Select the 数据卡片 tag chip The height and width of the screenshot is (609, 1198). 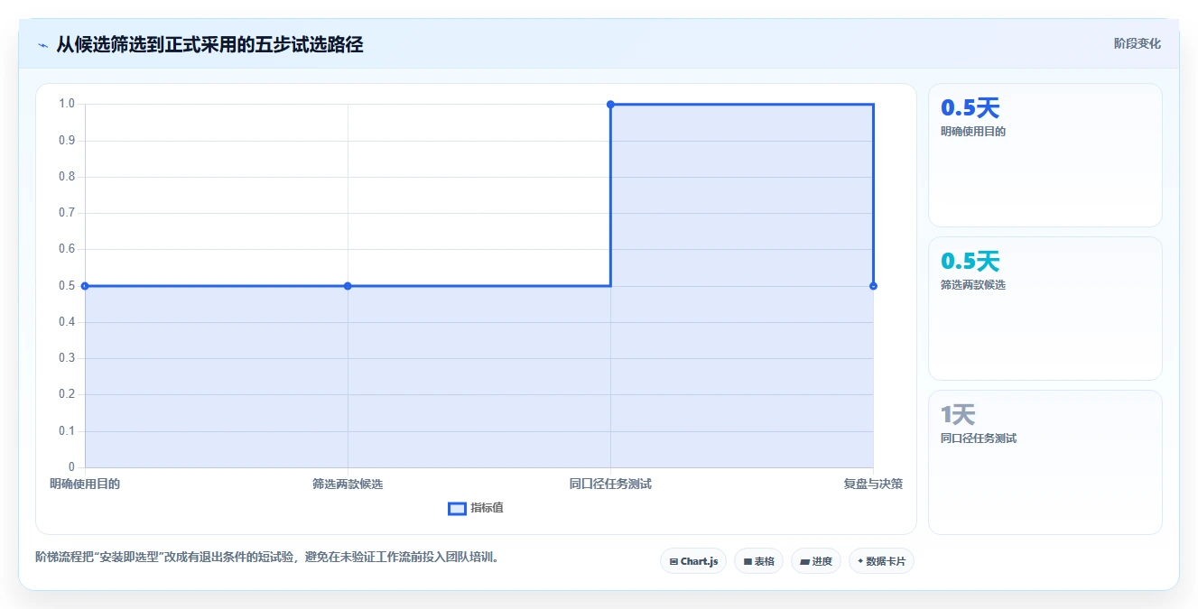(882, 561)
